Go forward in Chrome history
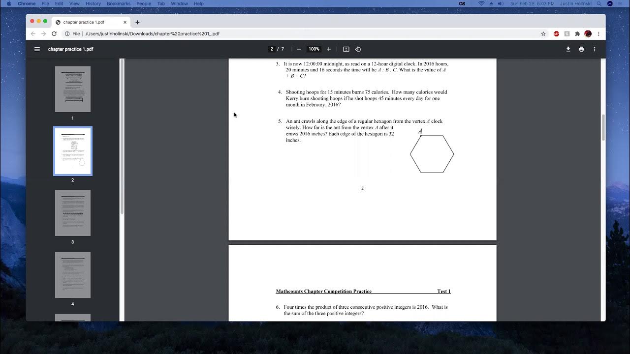This screenshot has width=630, height=354. [43, 34]
